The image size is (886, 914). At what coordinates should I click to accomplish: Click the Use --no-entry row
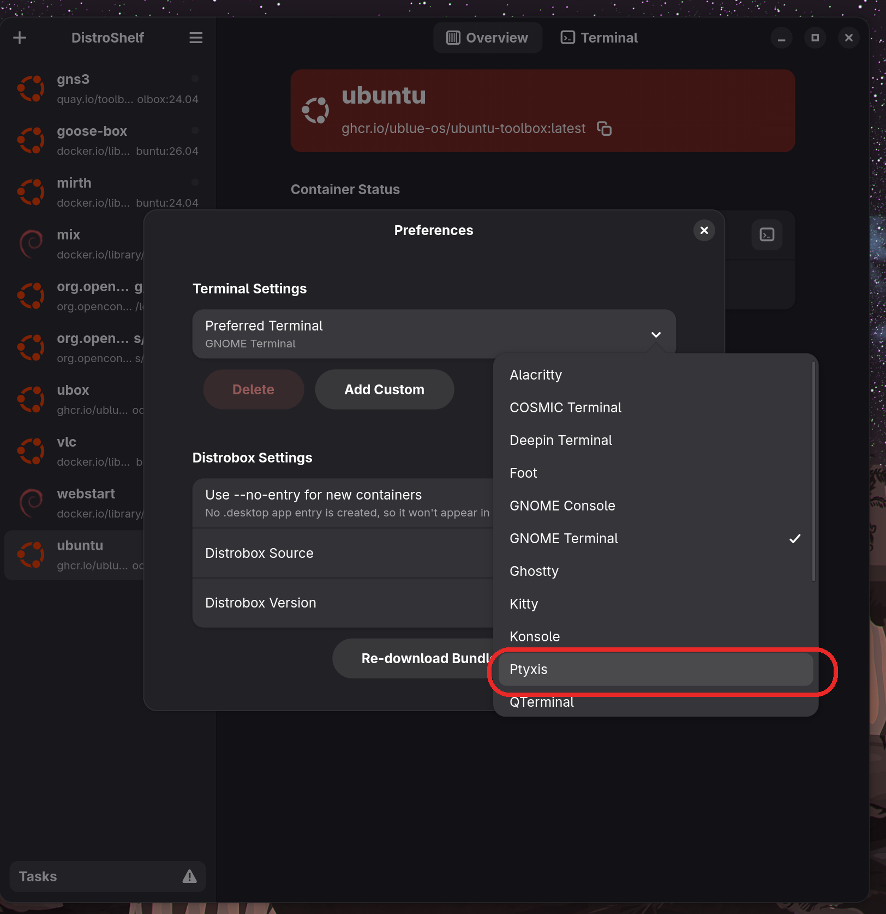point(343,503)
